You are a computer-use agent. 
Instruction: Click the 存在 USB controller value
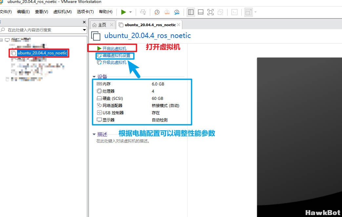[156, 113]
